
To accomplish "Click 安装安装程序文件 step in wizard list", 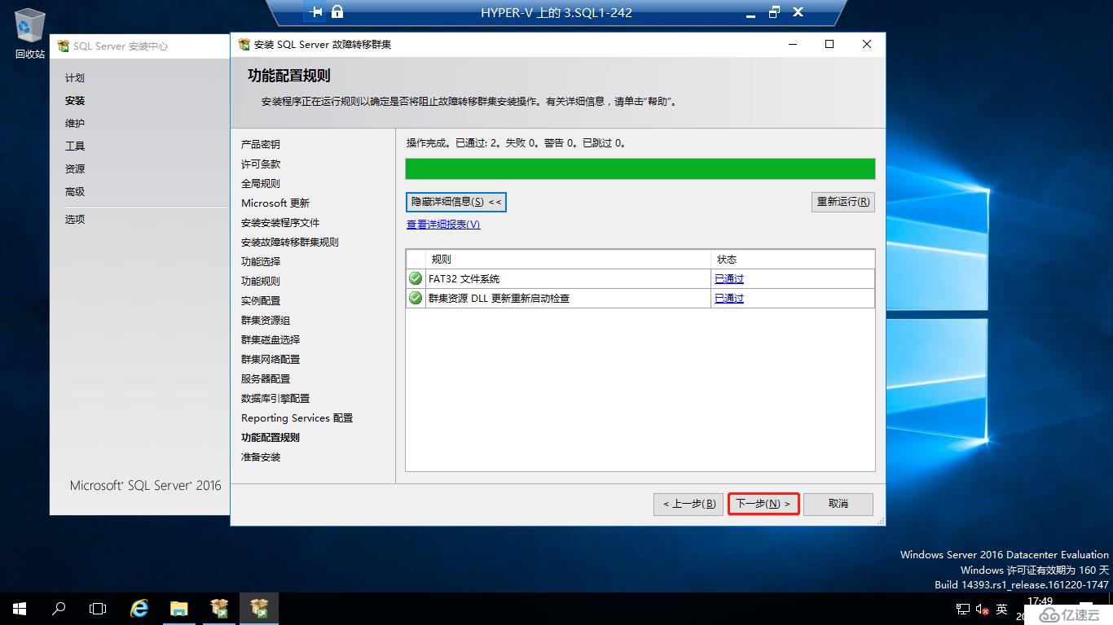I will tap(280, 223).
